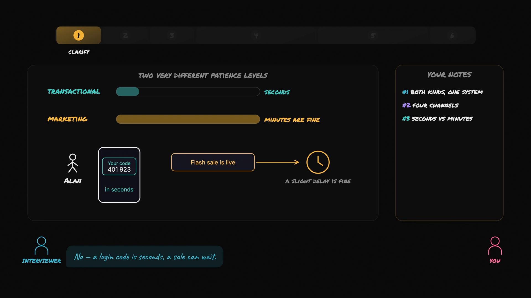531x298 pixels.
Task: Click the blue Interviewer avatar icon
Action: [x=41, y=246]
